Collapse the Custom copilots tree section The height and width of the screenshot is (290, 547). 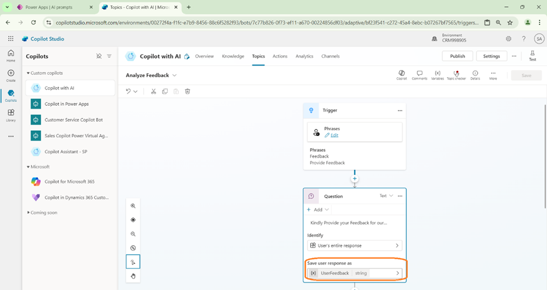tap(28, 73)
